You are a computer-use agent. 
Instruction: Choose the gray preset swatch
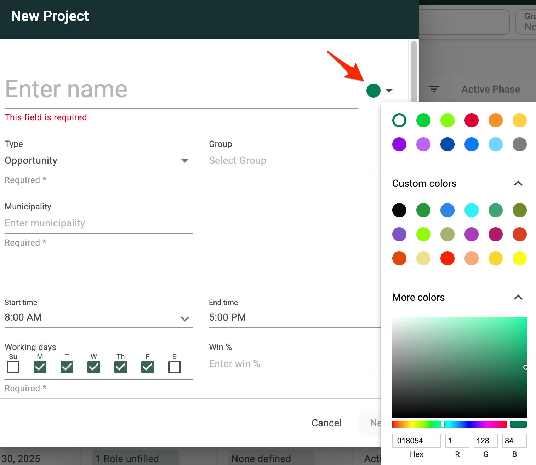pos(520,144)
